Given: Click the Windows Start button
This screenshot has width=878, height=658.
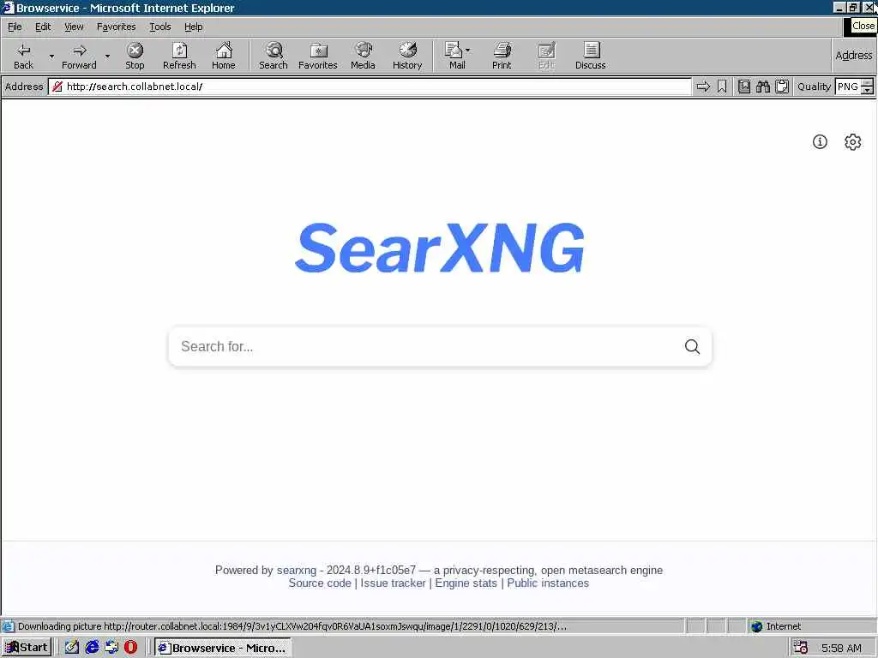Looking at the screenshot, I should pyautogui.click(x=27, y=648).
